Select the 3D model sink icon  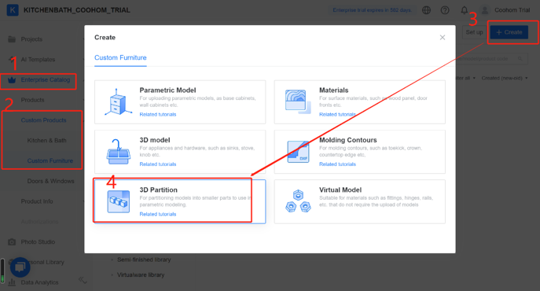click(118, 152)
